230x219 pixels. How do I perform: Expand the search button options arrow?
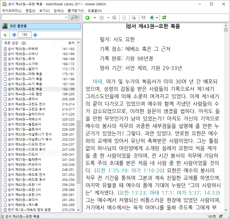click(78, 17)
